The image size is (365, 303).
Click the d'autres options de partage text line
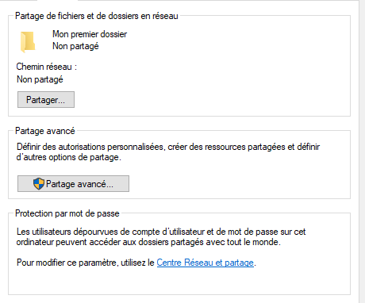pyautogui.click(x=69, y=157)
